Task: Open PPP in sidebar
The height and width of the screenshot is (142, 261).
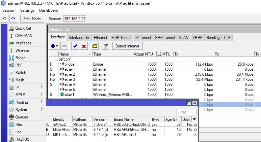Action: (16, 65)
